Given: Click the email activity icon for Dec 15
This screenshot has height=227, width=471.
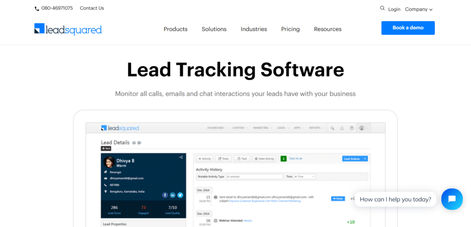Looking at the screenshot, I should click(x=215, y=197).
